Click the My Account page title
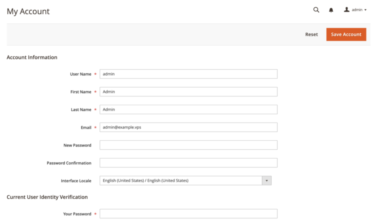 click(28, 11)
